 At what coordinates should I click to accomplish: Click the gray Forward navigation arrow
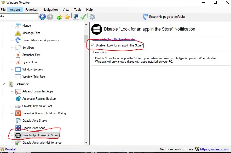click(50, 17)
